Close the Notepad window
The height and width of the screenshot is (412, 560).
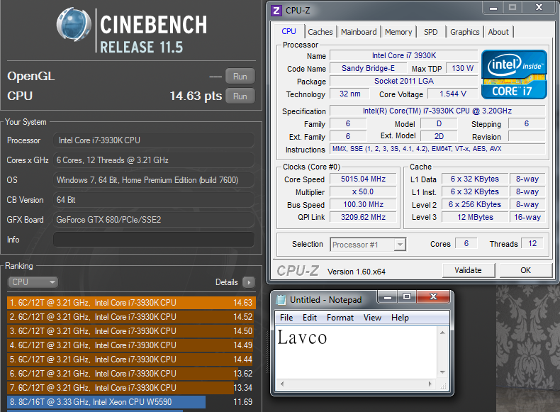433,297
